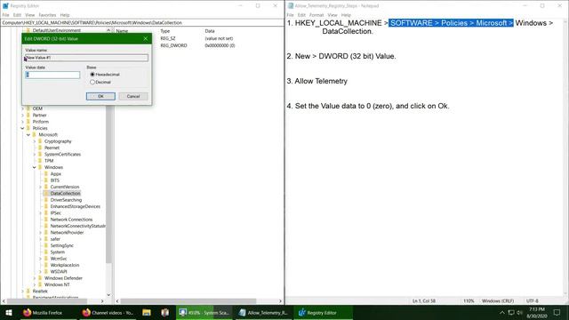
Task: Expand the IPSec key
Action: coord(40,213)
